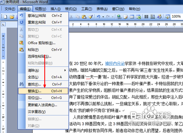
Task: Click the text 动物，雄鼠与雌鼠交配之后
Action: 92,70
